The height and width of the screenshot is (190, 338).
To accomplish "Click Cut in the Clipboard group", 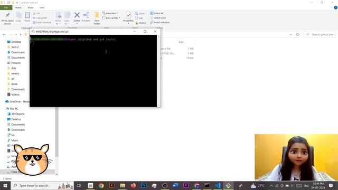I will coord(36,13).
